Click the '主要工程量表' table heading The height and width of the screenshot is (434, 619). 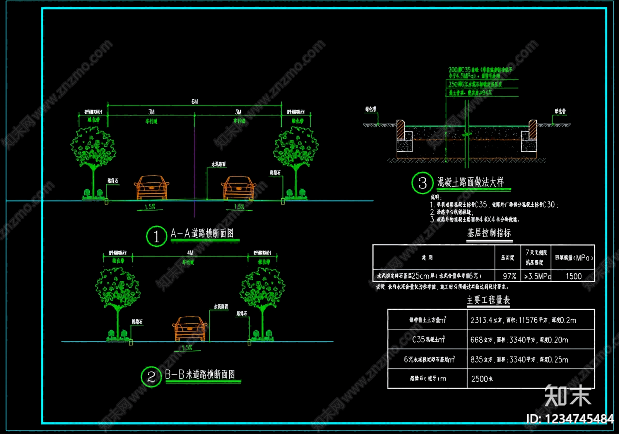coord(488,300)
